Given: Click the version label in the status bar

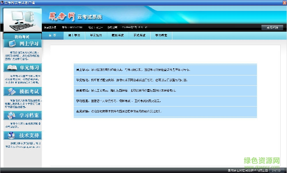Looking at the screenshot, I should (x=276, y=170).
